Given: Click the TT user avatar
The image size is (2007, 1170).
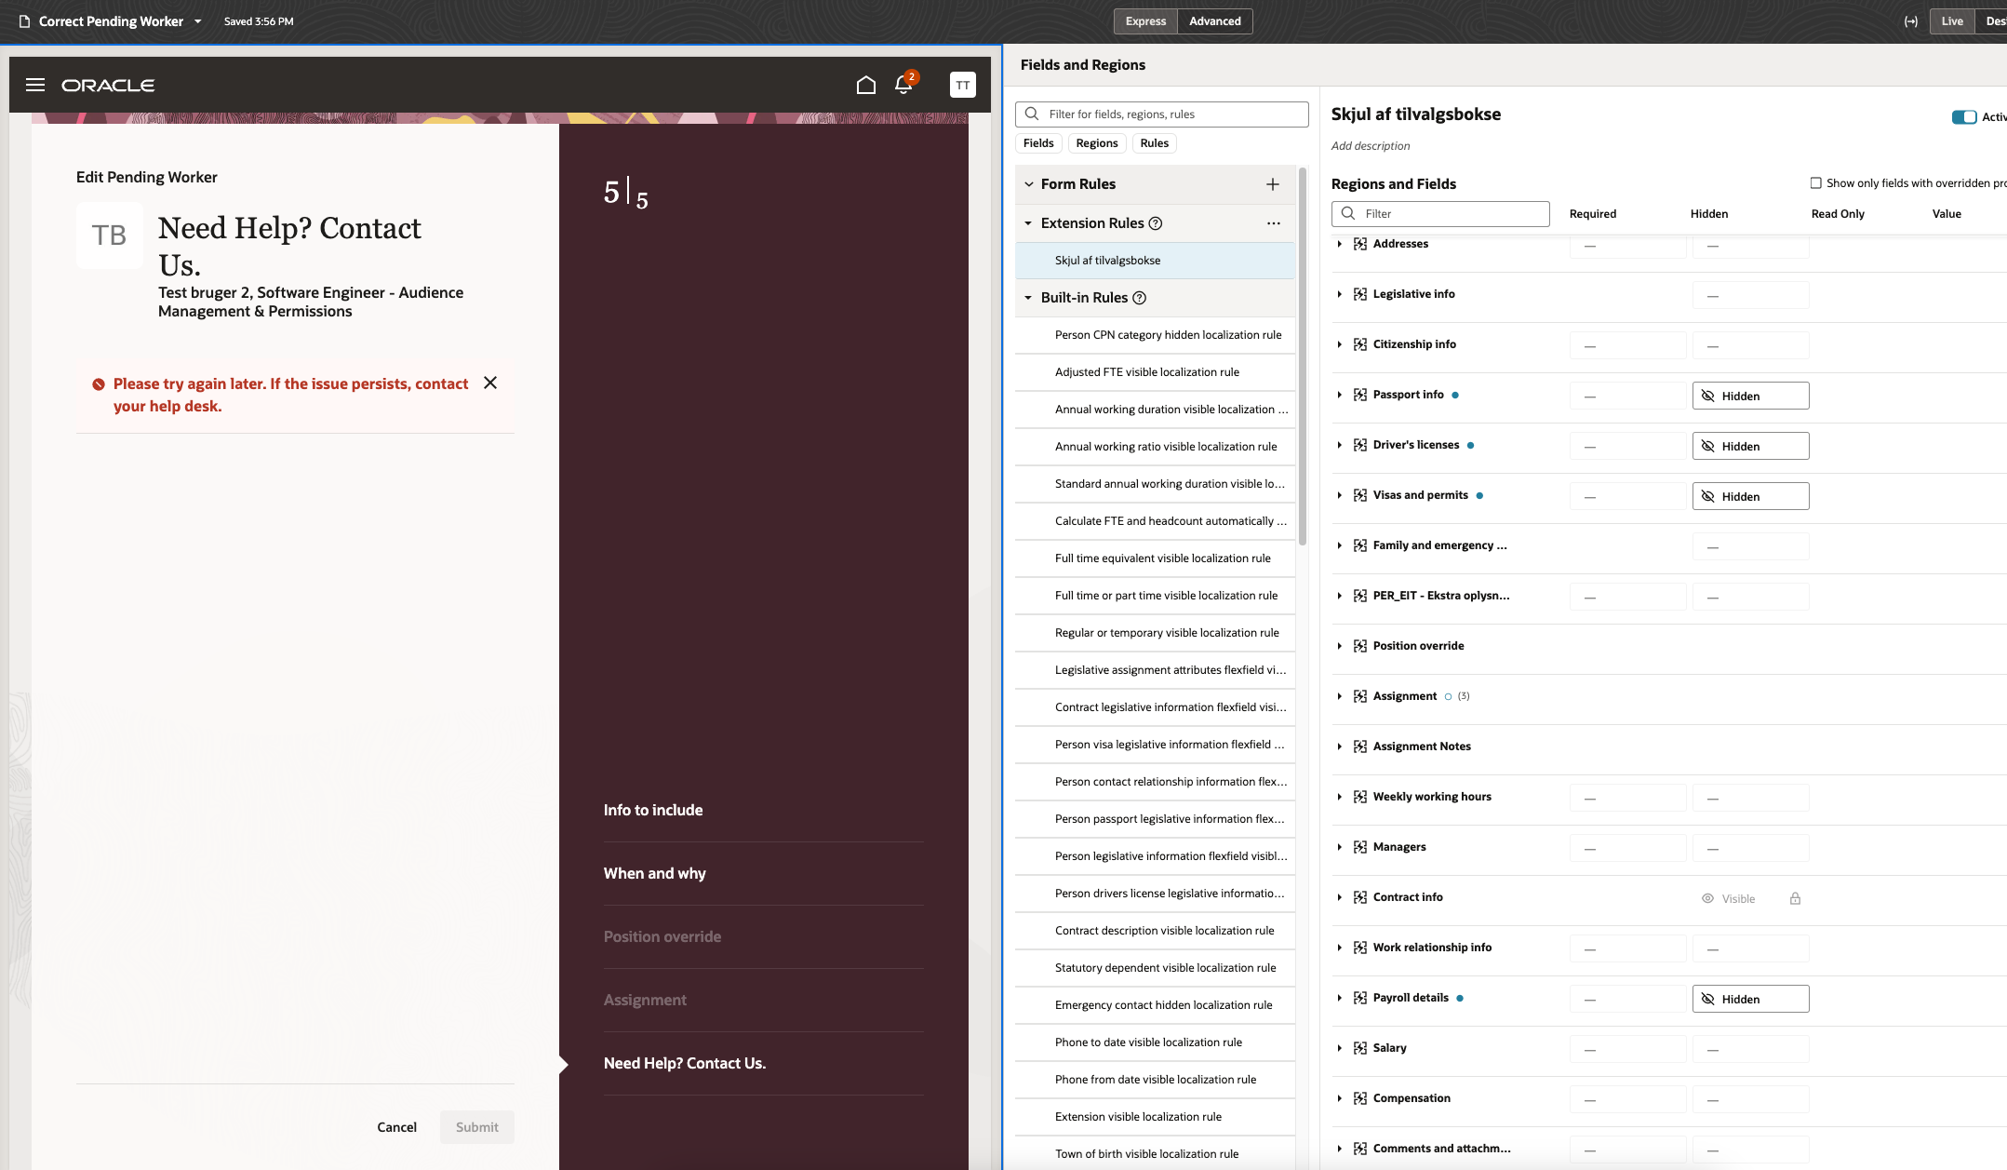Looking at the screenshot, I should coord(962,85).
